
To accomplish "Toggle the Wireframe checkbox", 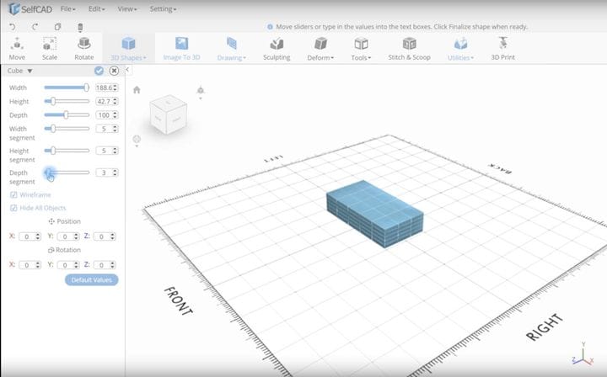I will [13, 194].
